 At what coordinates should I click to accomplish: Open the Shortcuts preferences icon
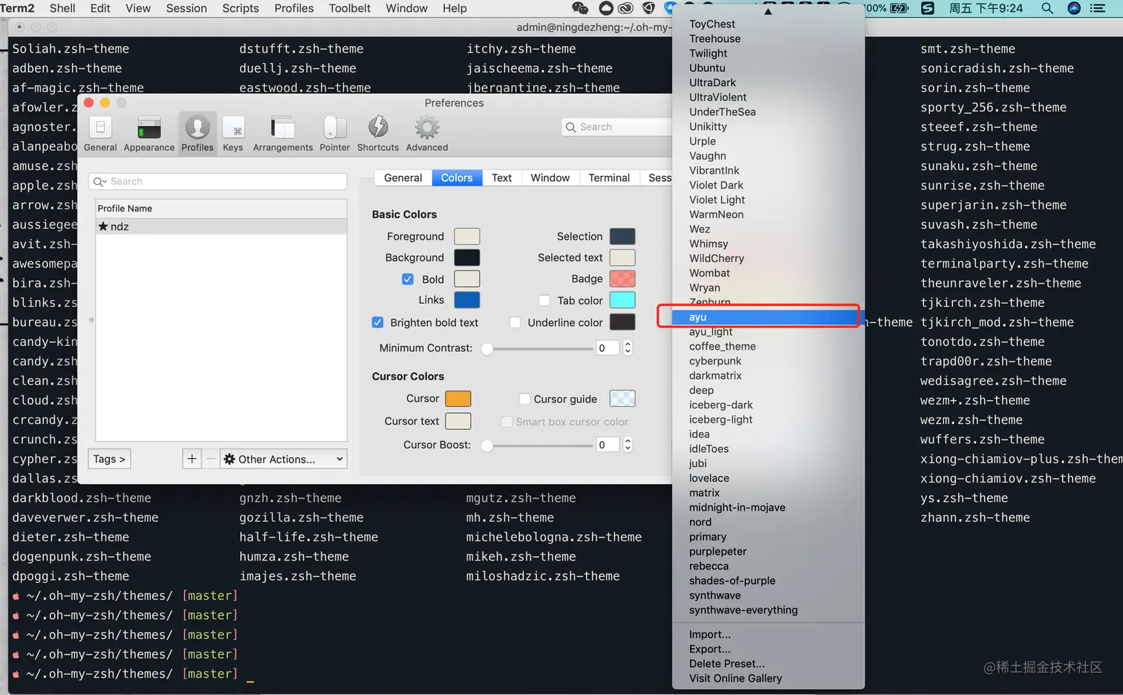click(x=378, y=134)
